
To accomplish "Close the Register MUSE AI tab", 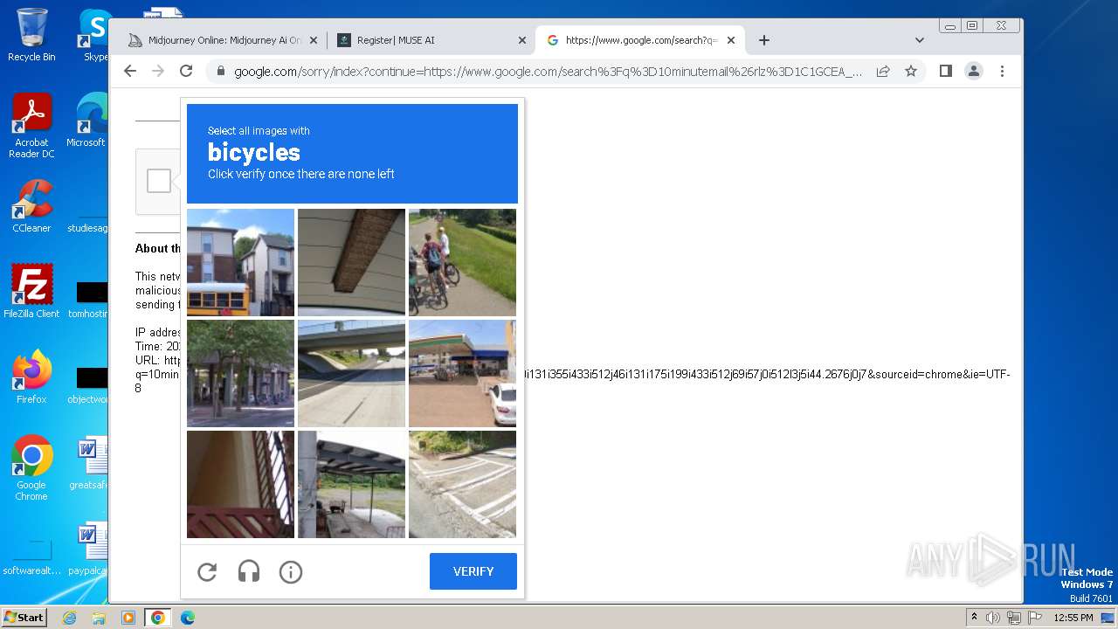I will (x=522, y=40).
